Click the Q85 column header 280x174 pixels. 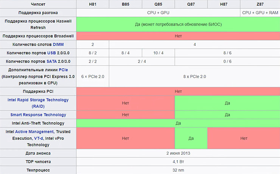pyautogui.click(x=158, y=4)
